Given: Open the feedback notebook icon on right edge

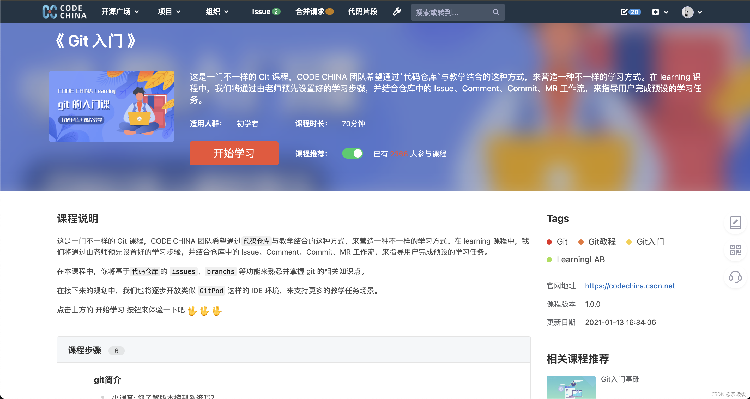Looking at the screenshot, I should [735, 223].
